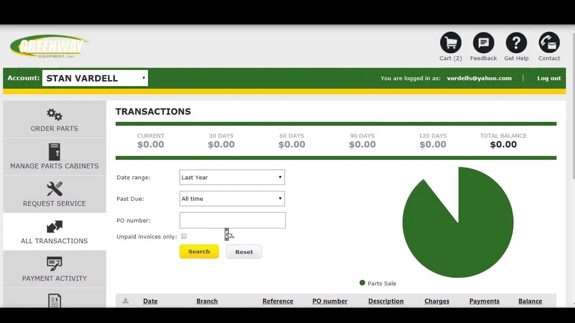
Task: Click the Contact phone icon
Action: click(x=549, y=43)
